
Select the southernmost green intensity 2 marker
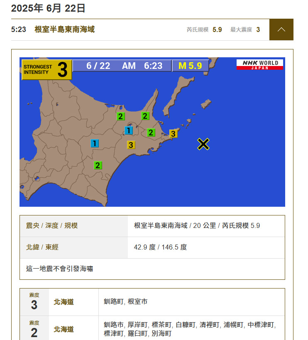coord(98,165)
